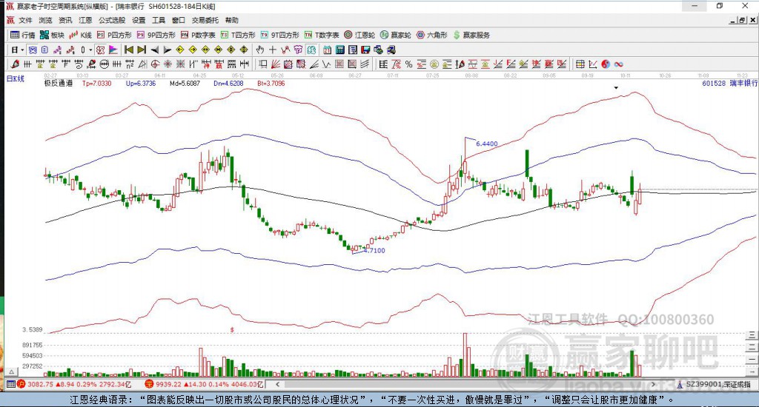Open the T数字表 tool
Image resolution: width=759 pixels, height=407 pixels.
coord(322,35)
